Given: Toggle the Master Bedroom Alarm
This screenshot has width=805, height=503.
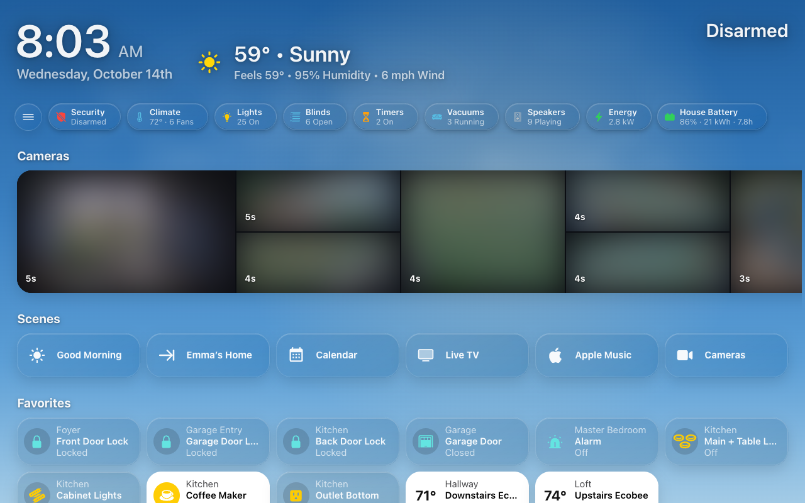Looking at the screenshot, I should (x=597, y=441).
